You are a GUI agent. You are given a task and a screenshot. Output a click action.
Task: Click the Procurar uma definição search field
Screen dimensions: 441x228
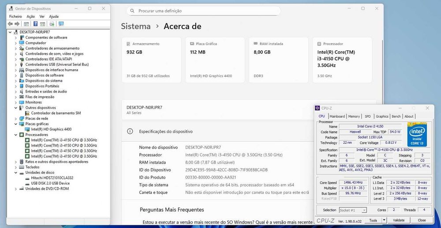point(204,11)
